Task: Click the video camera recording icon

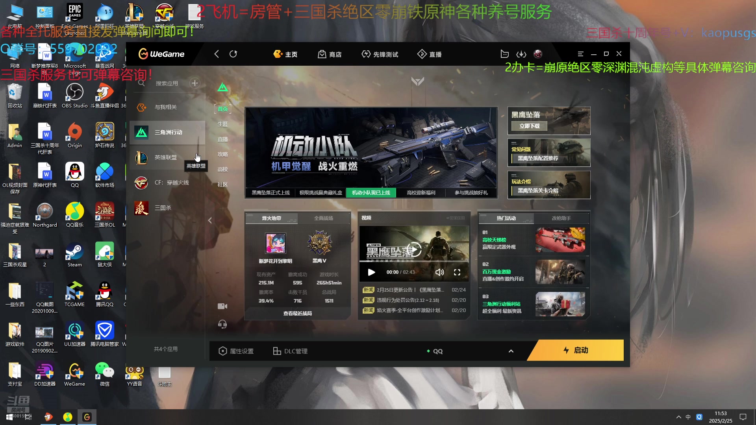Action: [222, 306]
